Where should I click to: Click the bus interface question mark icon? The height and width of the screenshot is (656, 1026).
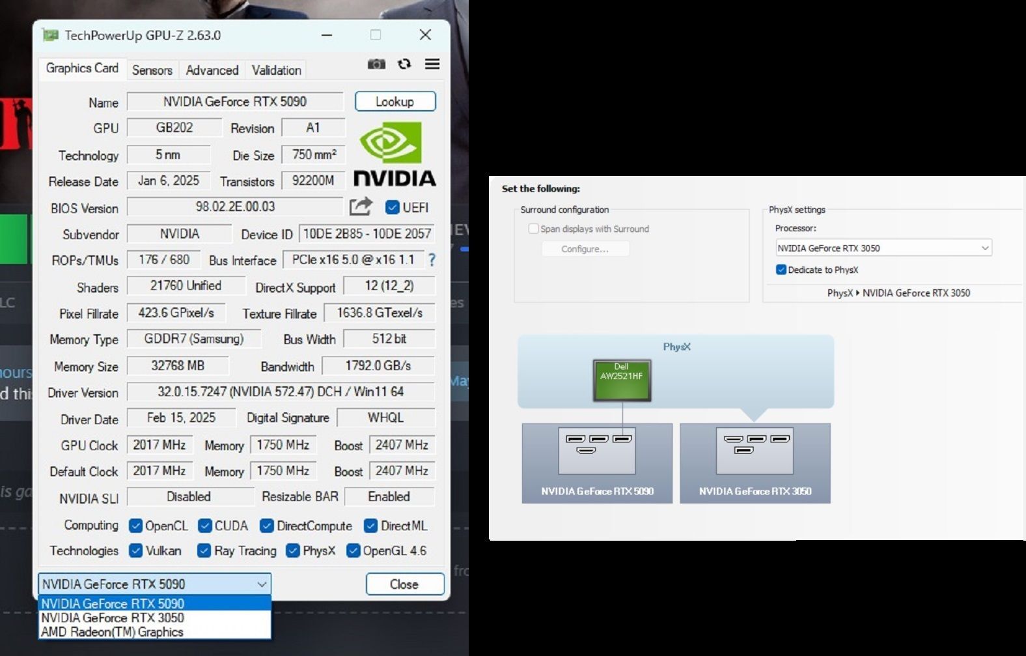(432, 259)
